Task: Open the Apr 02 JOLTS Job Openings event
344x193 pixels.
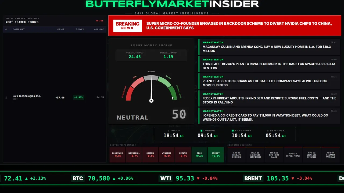Action: point(312,155)
